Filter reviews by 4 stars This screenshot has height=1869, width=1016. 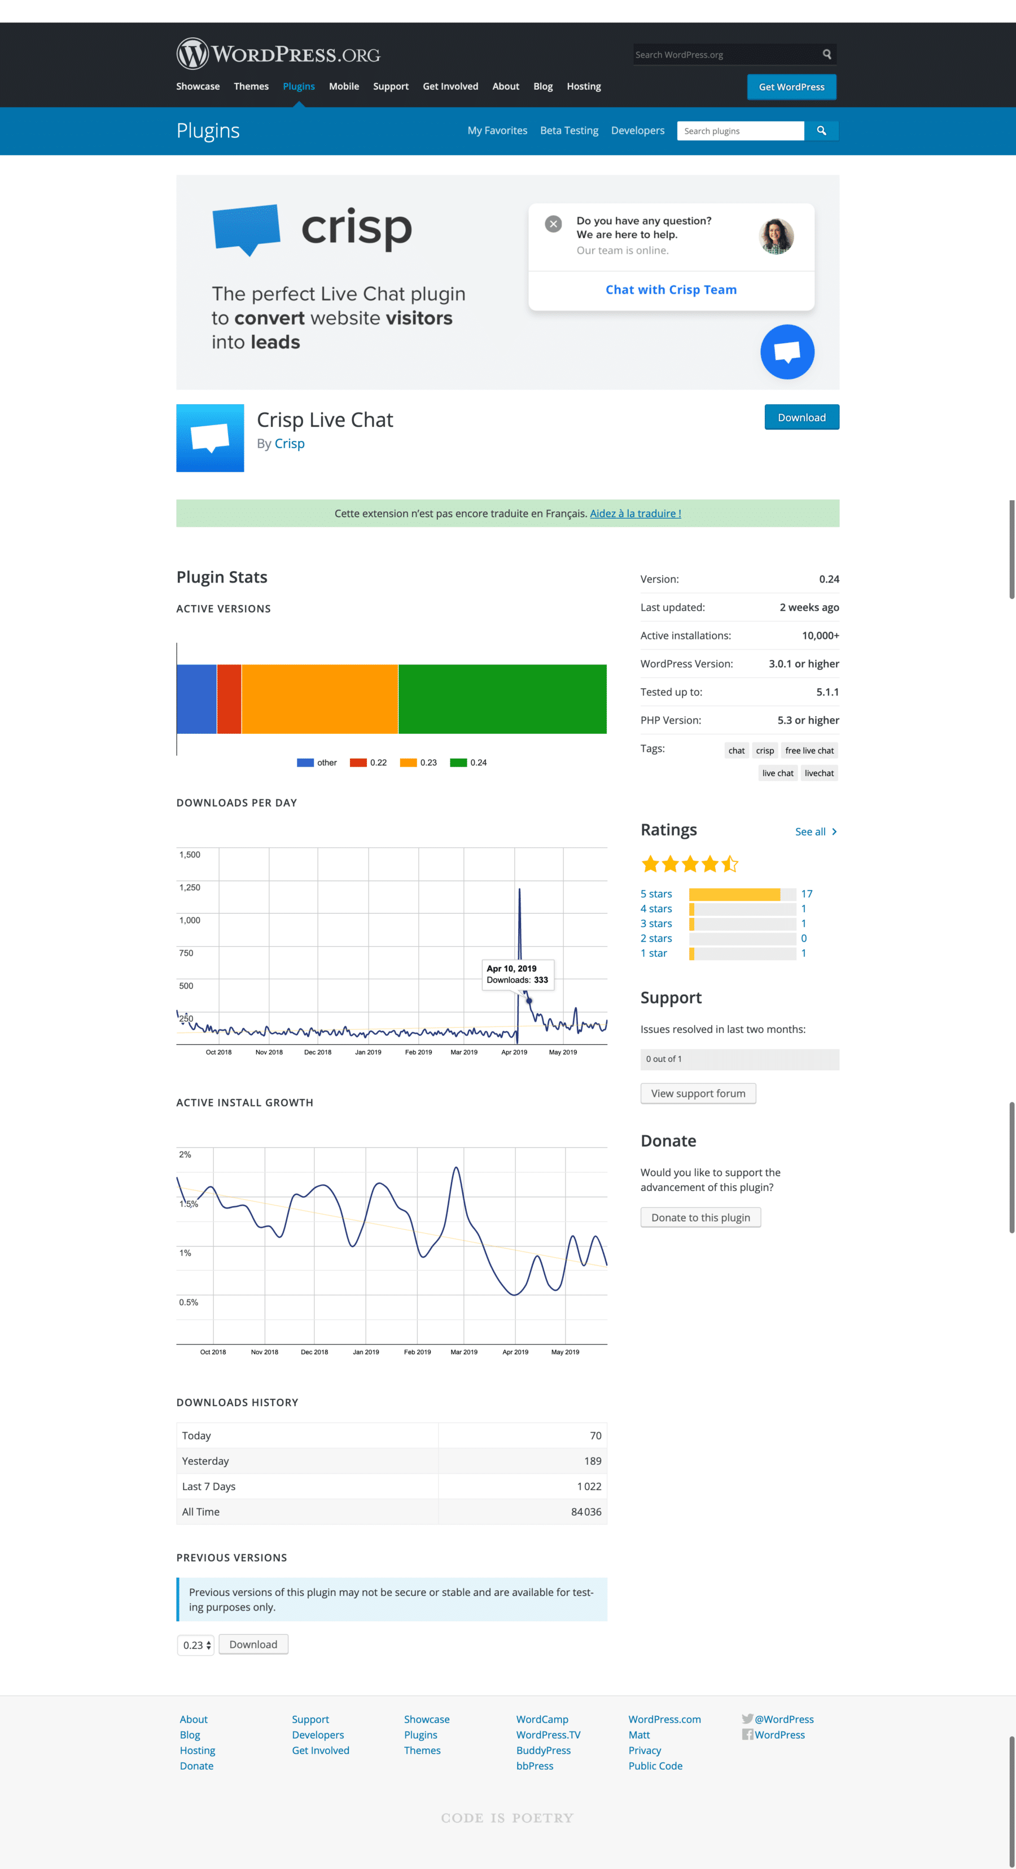tap(656, 909)
